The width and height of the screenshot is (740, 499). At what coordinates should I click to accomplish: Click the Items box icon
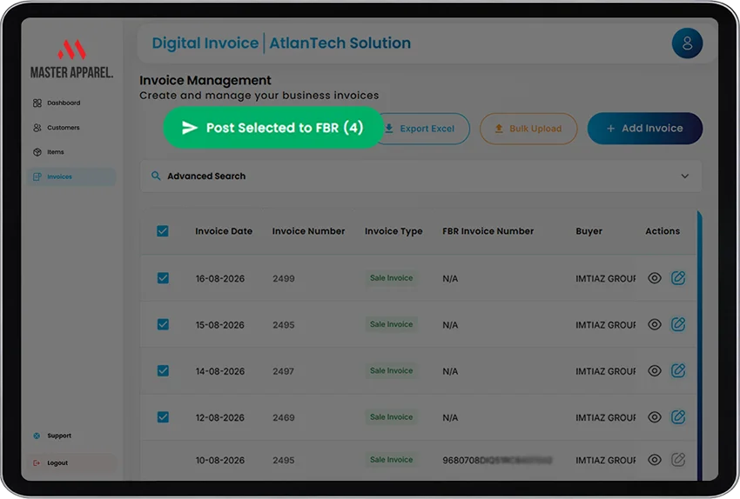(x=37, y=152)
